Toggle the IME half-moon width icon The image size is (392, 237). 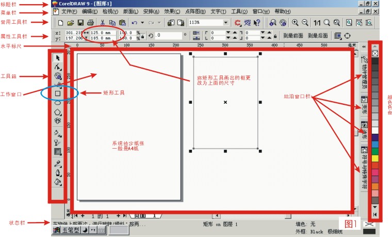tap(85, 230)
